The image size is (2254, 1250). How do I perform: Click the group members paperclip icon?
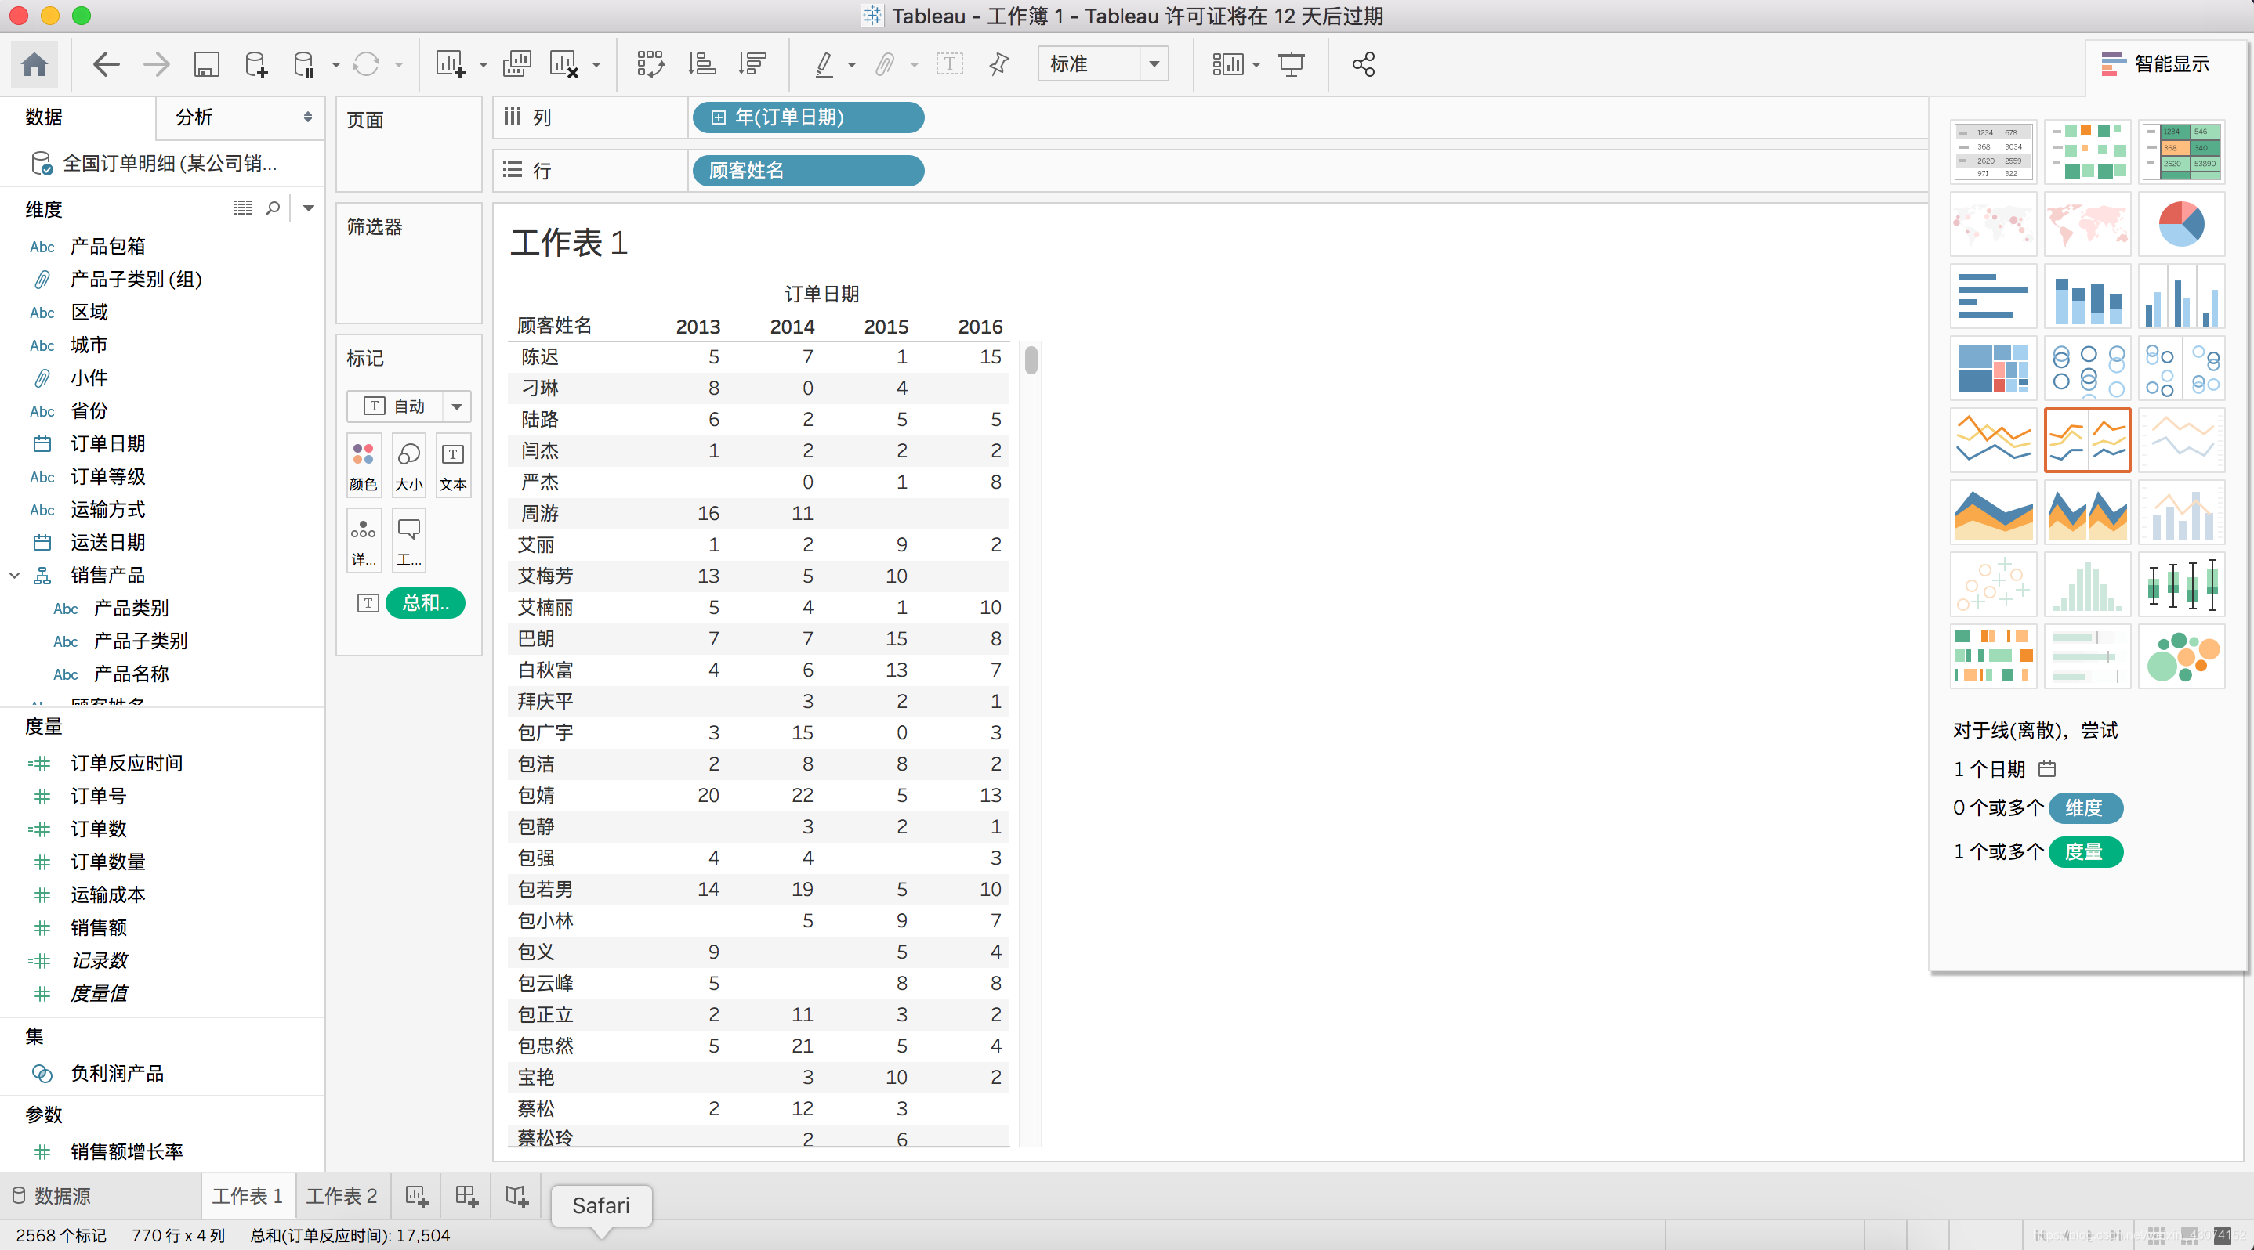[x=885, y=63]
